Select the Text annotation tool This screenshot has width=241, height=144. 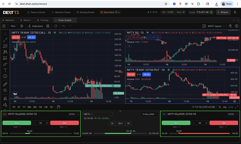click(5, 70)
